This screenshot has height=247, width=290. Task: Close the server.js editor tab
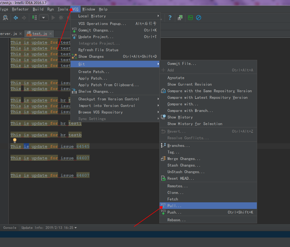pyautogui.click(x=21, y=34)
